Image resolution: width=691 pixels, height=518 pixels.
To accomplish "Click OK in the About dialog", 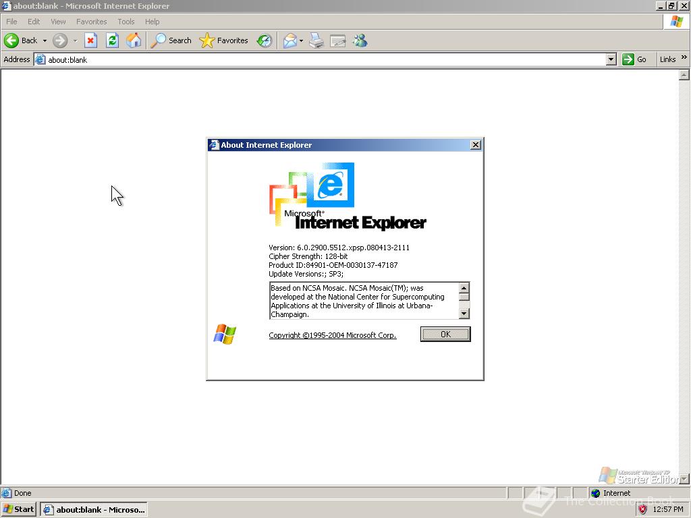I will pos(445,335).
